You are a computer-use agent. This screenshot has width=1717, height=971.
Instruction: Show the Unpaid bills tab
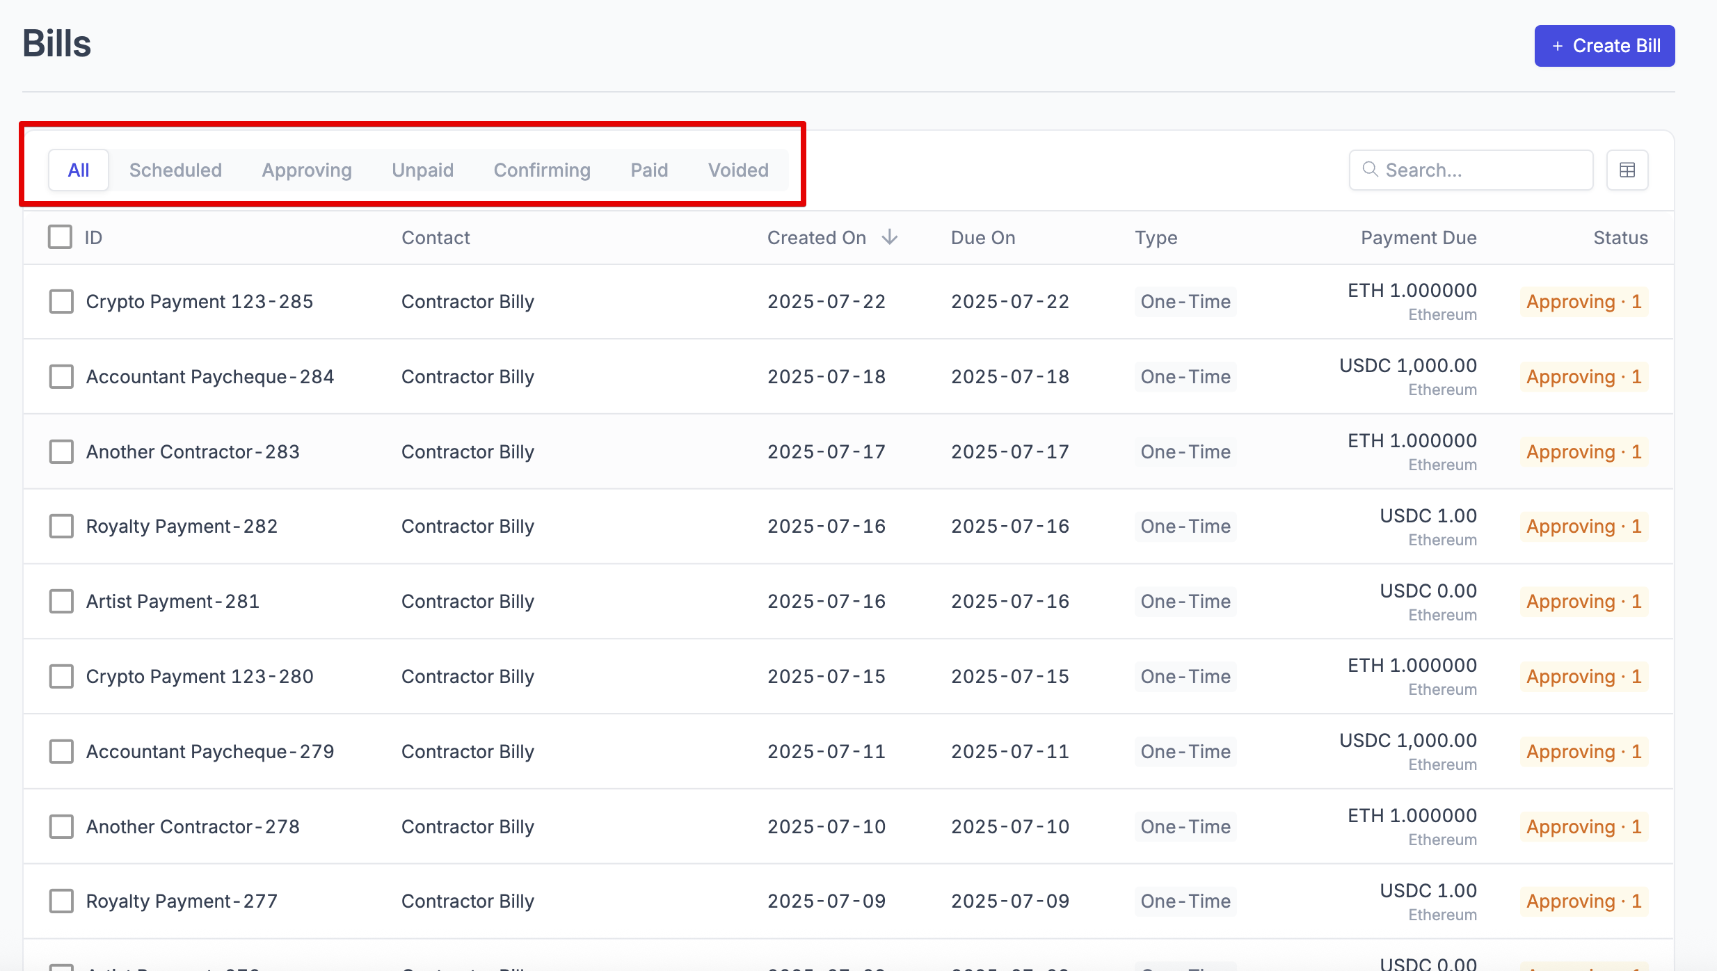[422, 170]
